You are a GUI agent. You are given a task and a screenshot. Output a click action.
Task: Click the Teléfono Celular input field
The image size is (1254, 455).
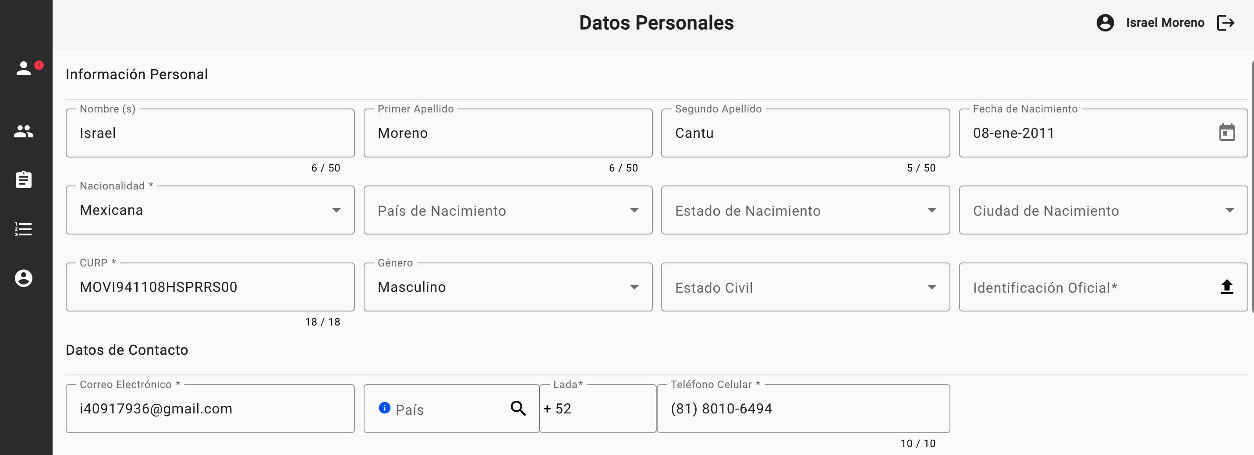[803, 409]
